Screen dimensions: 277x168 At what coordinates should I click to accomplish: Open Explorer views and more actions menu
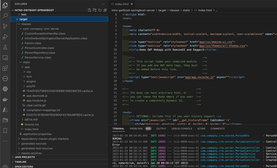[103, 4]
